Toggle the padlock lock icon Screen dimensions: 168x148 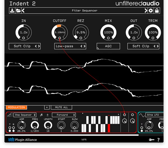(x=157, y=11)
